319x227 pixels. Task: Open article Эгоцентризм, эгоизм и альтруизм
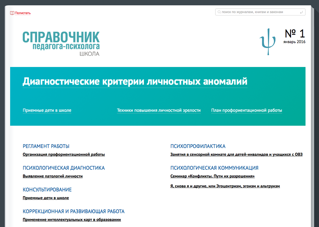pyautogui.click(x=225, y=186)
